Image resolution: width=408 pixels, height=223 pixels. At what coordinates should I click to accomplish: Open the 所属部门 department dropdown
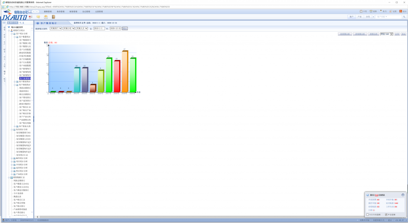[x=56, y=29]
